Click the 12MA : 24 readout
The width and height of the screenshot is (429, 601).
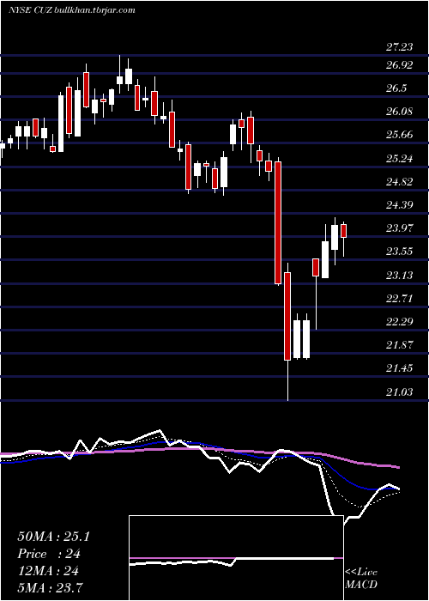click(48, 571)
